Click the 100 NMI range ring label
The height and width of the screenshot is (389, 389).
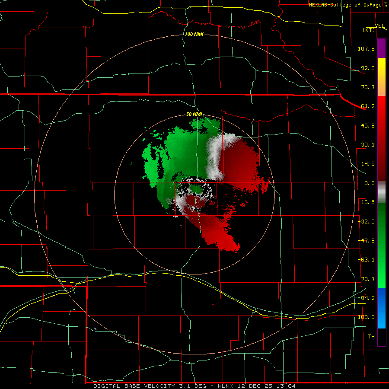tap(194, 34)
